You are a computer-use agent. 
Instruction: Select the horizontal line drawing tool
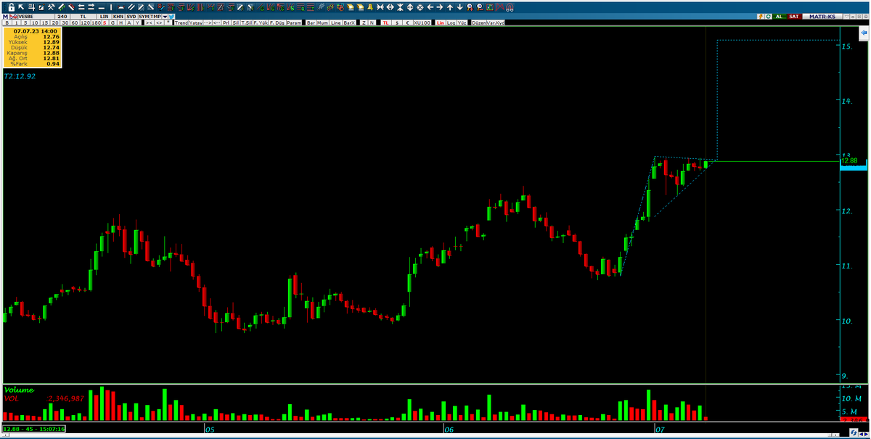101,8
